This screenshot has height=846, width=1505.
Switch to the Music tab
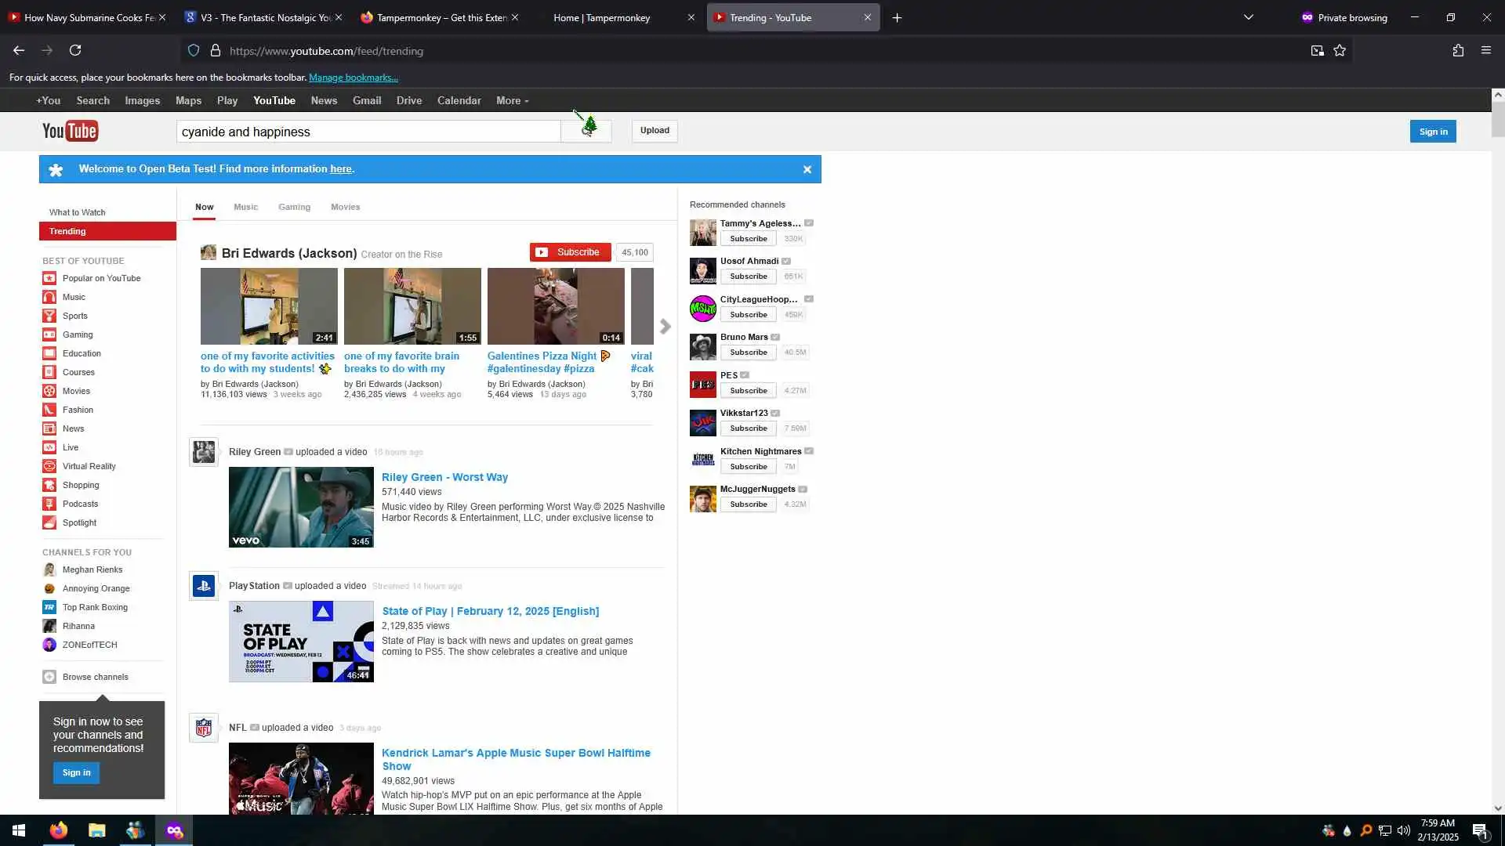[245, 208]
